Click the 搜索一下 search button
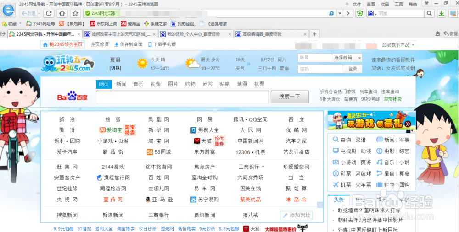This screenshot has height=232, width=459. [x=290, y=97]
